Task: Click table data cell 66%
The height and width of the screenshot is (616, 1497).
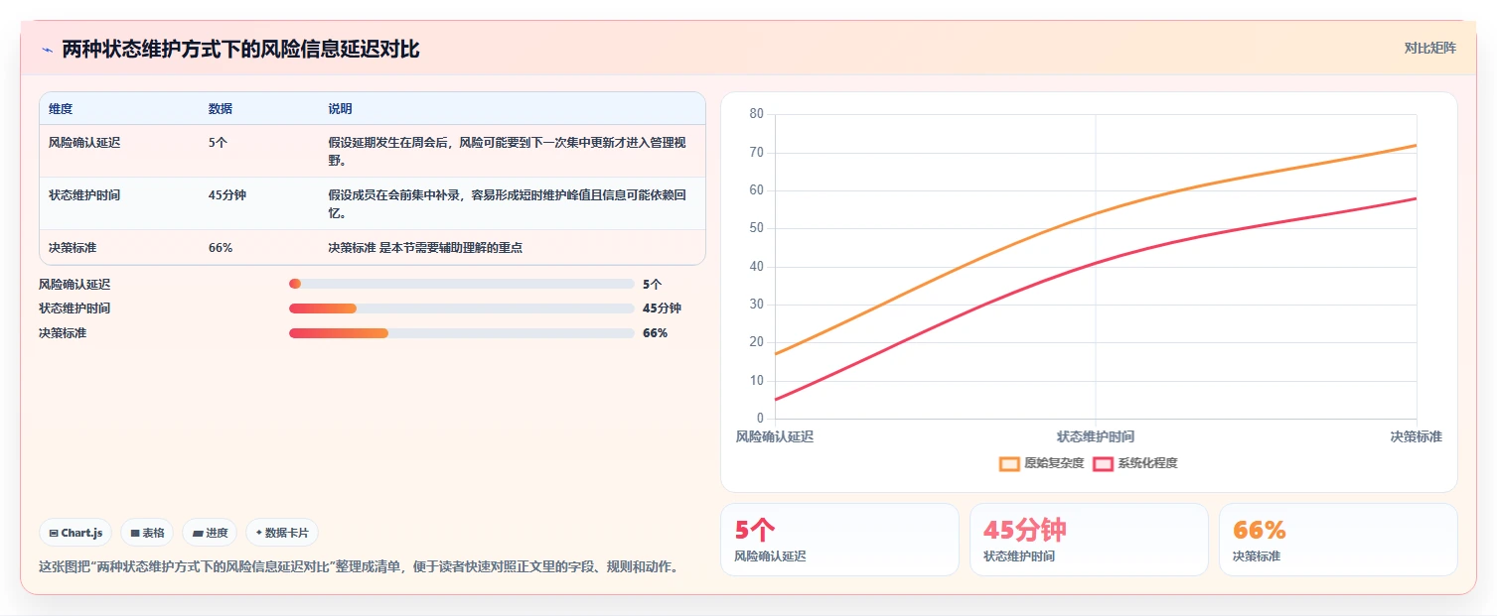Action: click(x=221, y=247)
